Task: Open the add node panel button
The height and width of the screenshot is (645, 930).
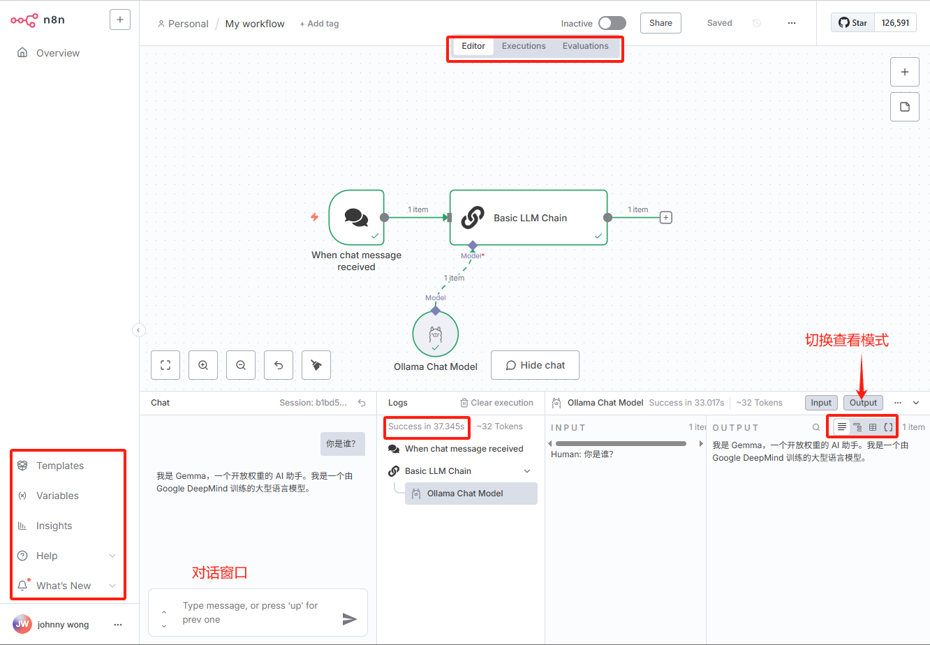Action: [905, 72]
